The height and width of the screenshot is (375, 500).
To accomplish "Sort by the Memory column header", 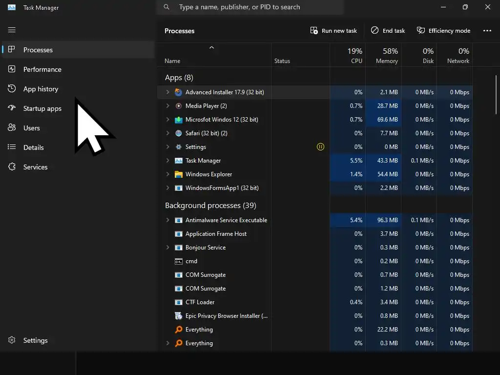I will point(383,55).
